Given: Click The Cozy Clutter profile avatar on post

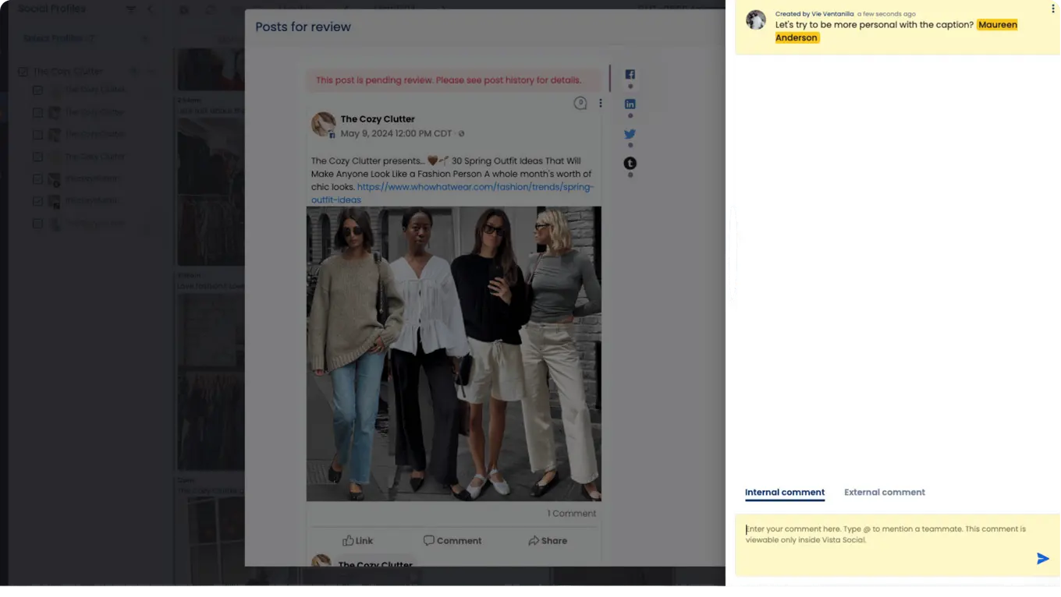Looking at the screenshot, I should click(323, 125).
